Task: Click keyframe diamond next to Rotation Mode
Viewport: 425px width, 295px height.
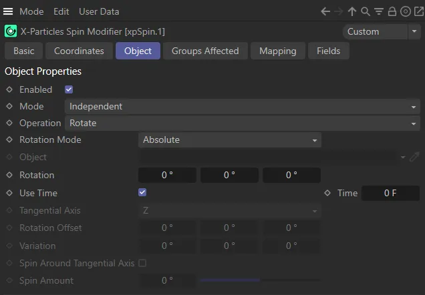Action: (x=9, y=139)
